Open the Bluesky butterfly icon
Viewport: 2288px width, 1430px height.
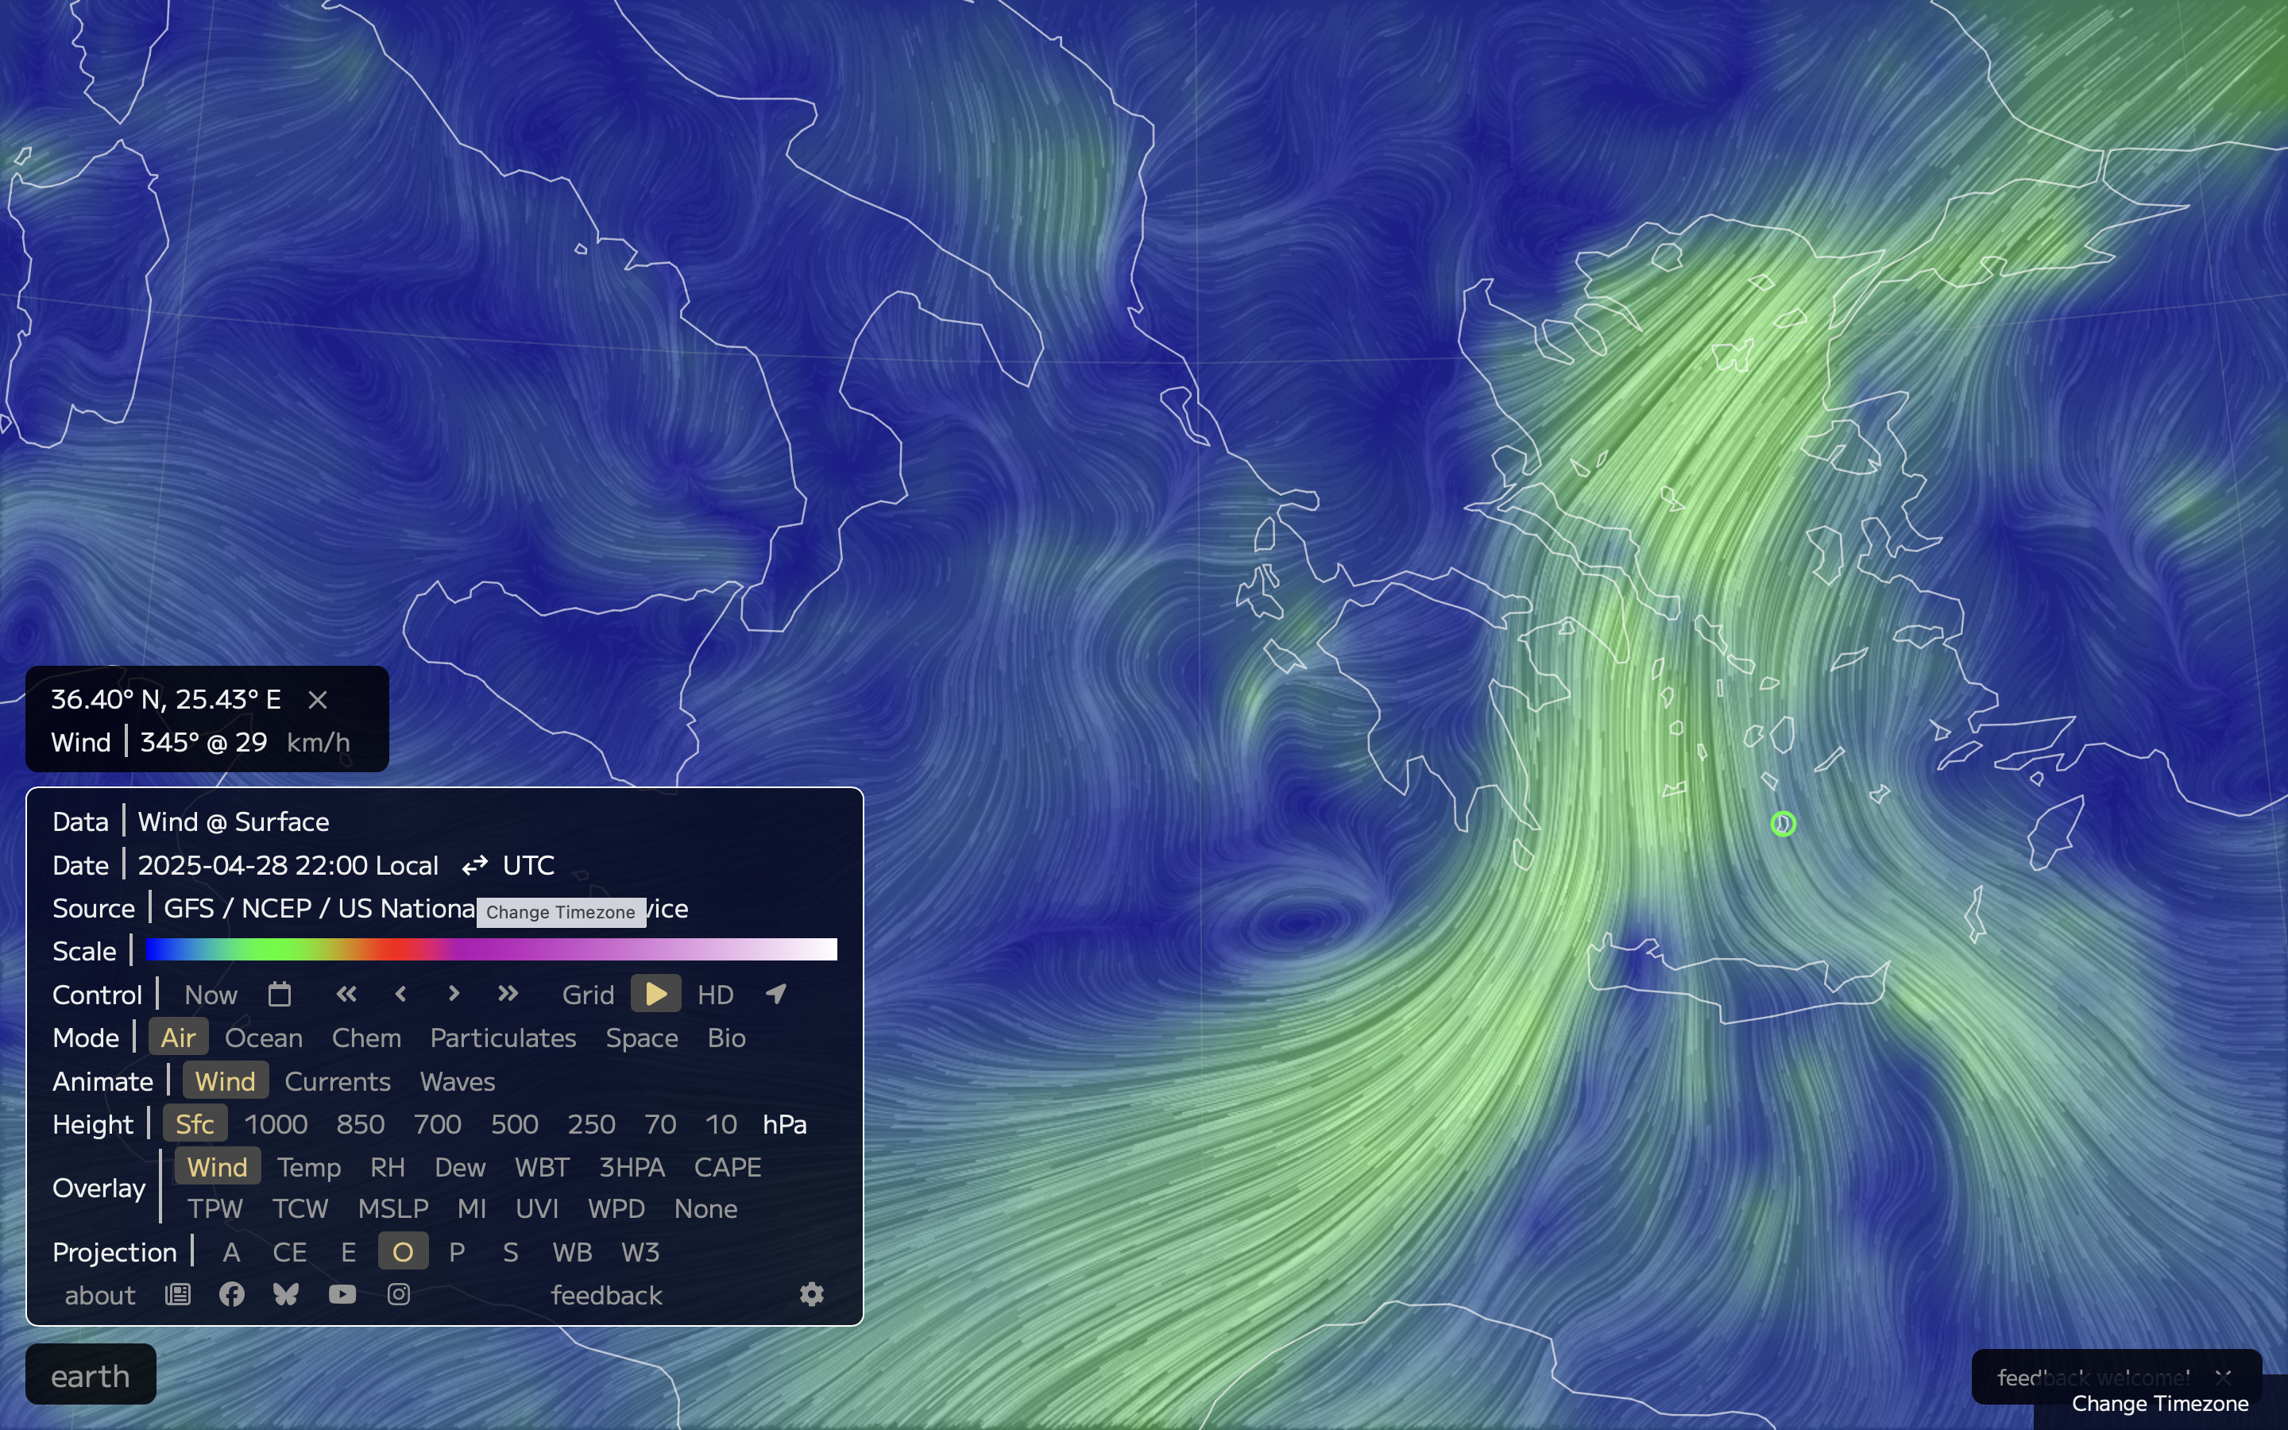pyautogui.click(x=285, y=1295)
